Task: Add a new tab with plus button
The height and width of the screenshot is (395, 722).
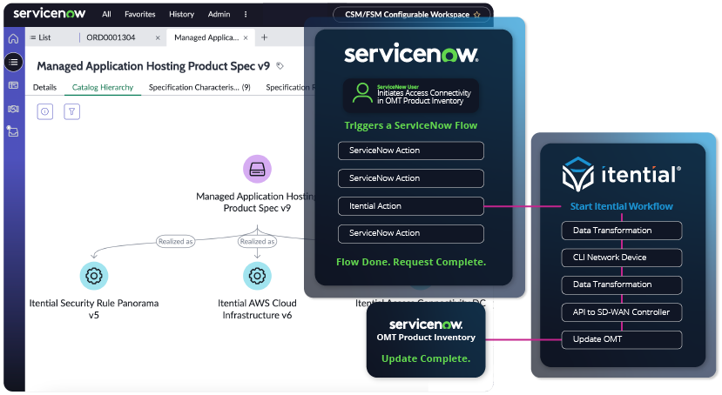Action: click(264, 37)
